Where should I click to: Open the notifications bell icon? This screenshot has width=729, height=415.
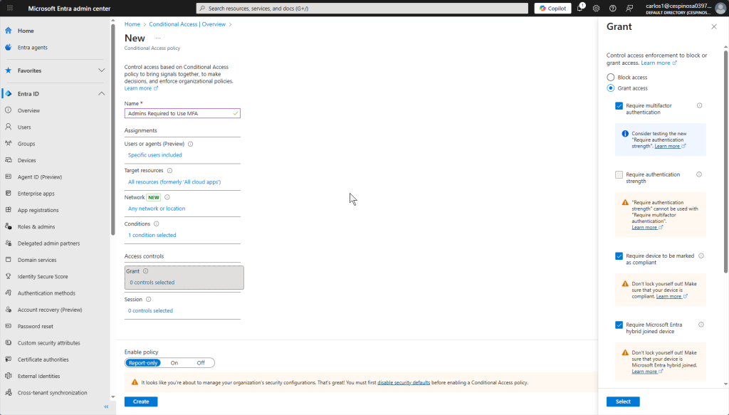(580, 9)
